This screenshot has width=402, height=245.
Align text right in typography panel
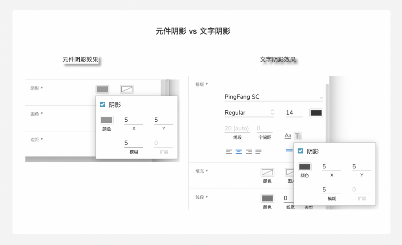pos(249,152)
